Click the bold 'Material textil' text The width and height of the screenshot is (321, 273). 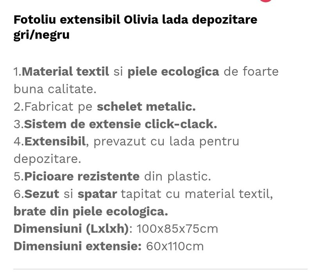point(66,72)
